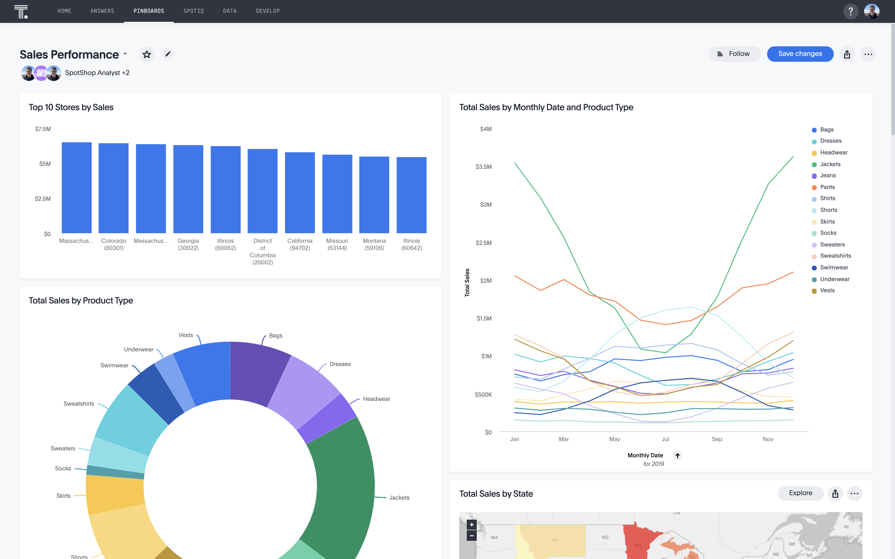Click the Follow button

tap(734, 54)
